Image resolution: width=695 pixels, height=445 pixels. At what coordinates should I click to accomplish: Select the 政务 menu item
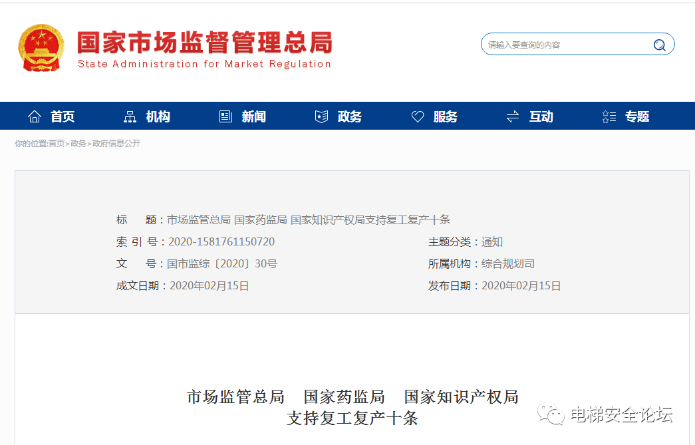pos(350,117)
